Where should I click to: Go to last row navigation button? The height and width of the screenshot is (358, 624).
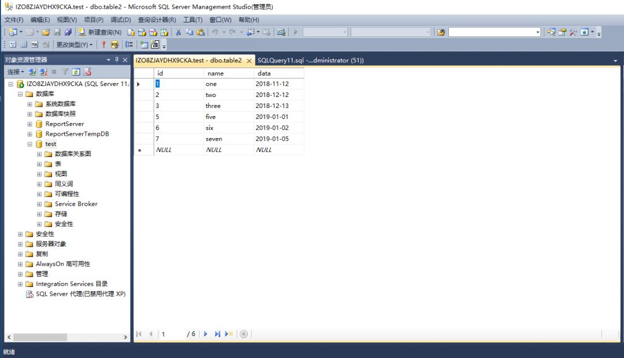pos(217,334)
